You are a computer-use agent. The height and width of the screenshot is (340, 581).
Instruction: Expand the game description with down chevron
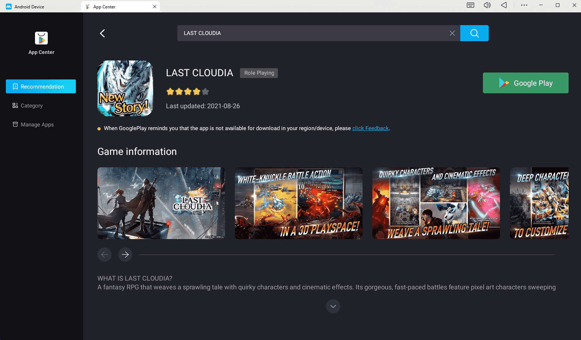333,306
